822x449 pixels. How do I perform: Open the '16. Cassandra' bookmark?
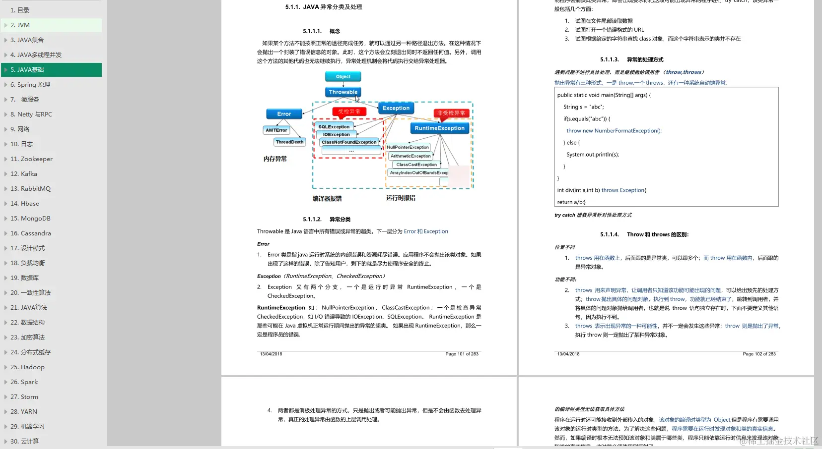31,233
